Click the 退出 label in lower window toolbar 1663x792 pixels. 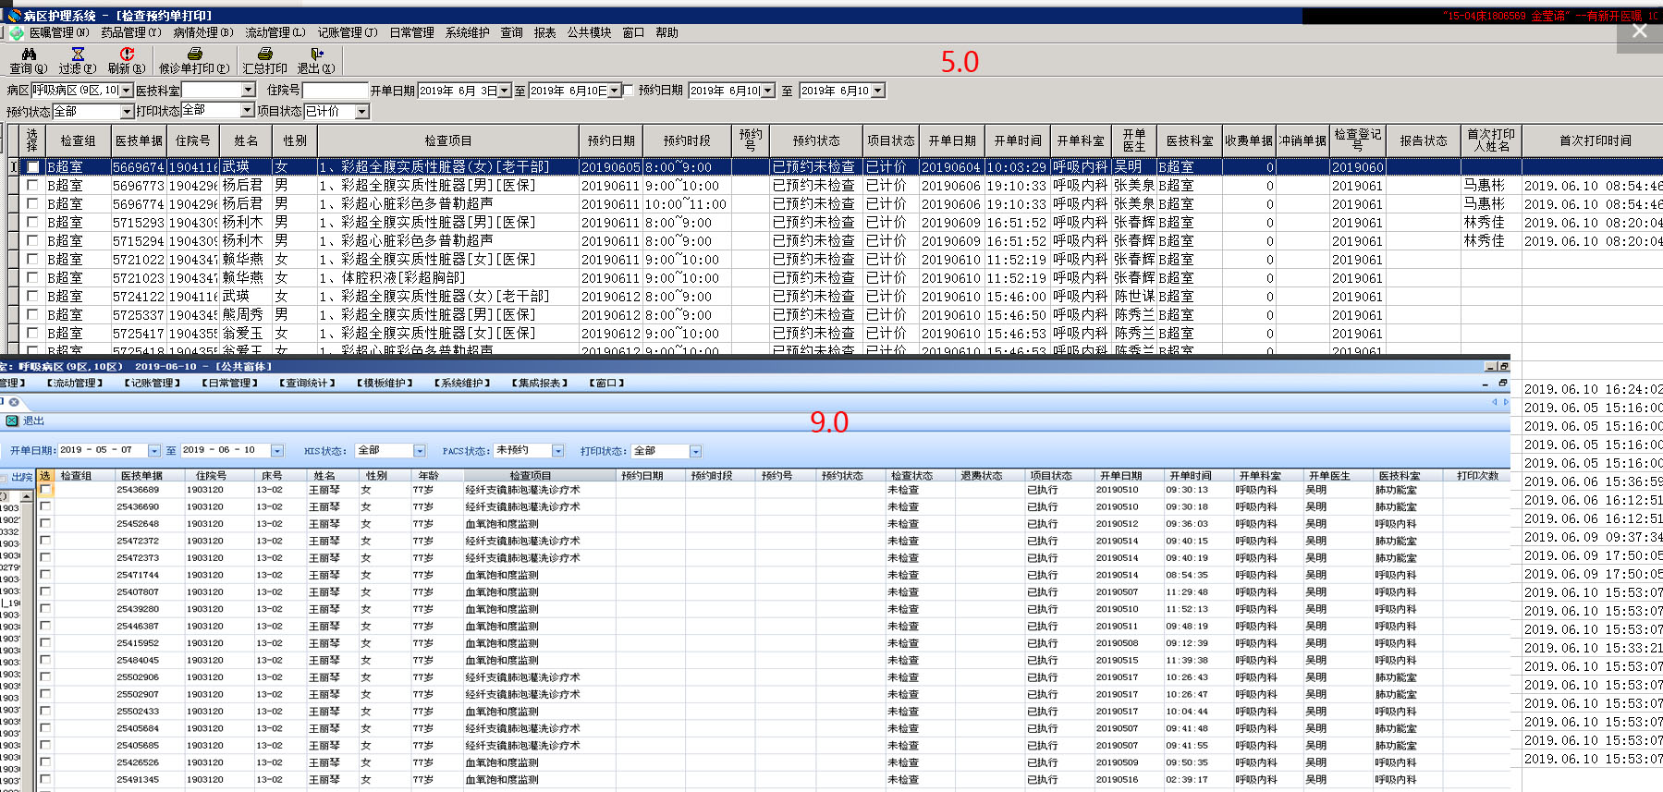coord(33,420)
